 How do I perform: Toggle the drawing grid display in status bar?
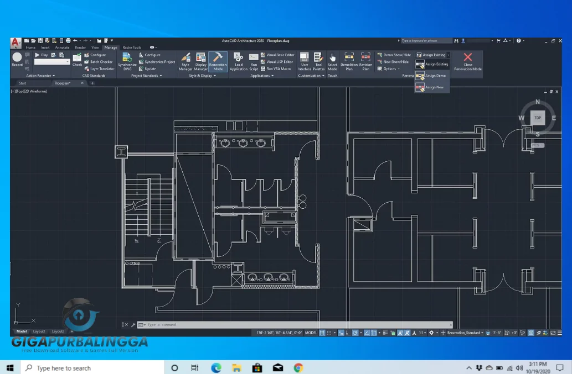(322, 333)
